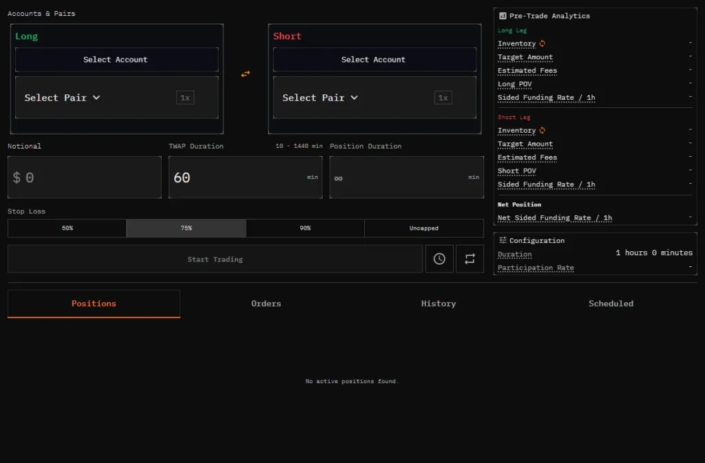Click the swap long/short accounts arrows icon

coord(245,74)
